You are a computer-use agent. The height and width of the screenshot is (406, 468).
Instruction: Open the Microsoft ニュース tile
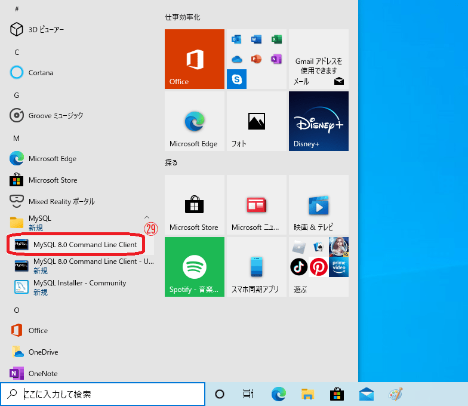pyautogui.click(x=257, y=204)
